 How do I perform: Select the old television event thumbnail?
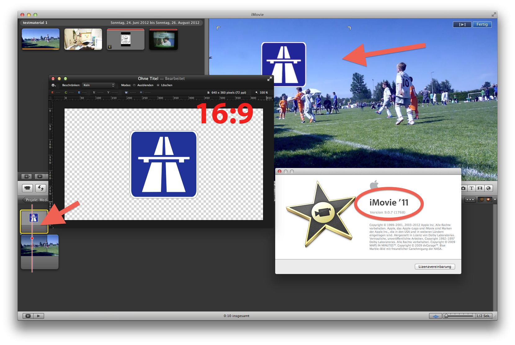[x=163, y=39]
